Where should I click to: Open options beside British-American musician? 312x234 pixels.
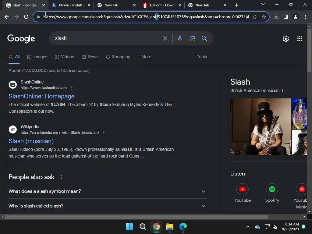pyautogui.click(x=282, y=90)
